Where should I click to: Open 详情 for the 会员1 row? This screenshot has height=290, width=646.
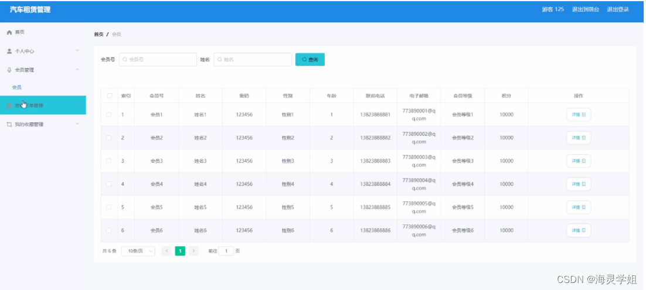(579, 114)
